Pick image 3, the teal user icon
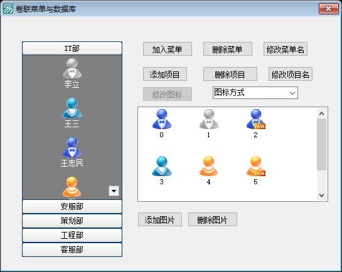This screenshot has width=342, height=272. point(162,166)
